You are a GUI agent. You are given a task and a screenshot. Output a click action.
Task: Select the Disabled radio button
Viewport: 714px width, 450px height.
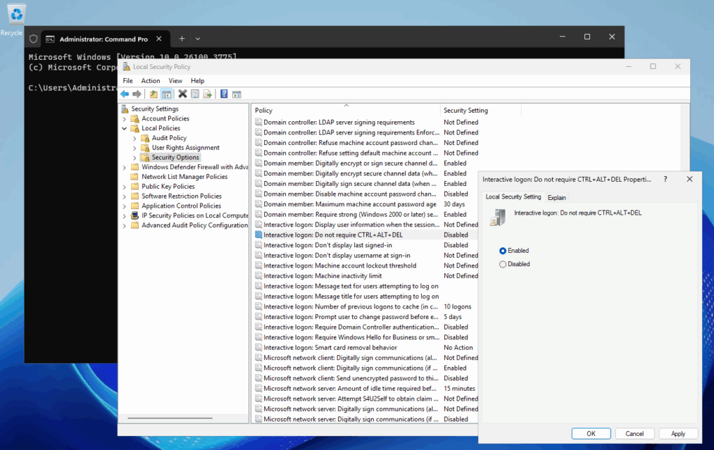(x=503, y=265)
